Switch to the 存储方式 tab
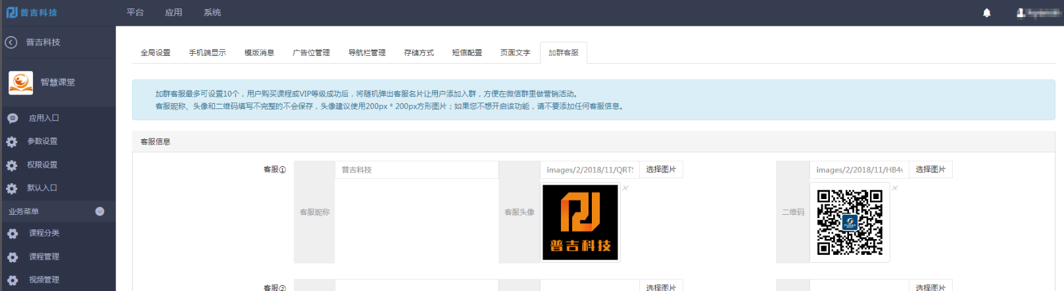This screenshot has width=1064, height=291. coord(419,53)
